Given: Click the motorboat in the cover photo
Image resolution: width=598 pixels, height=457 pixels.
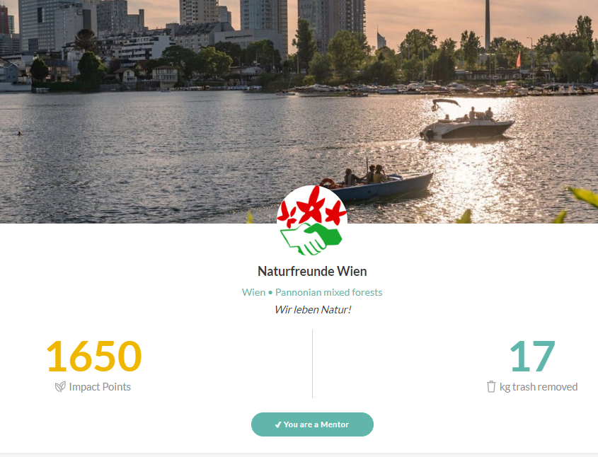Looking at the screenshot, I should pyautogui.click(x=467, y=121).
